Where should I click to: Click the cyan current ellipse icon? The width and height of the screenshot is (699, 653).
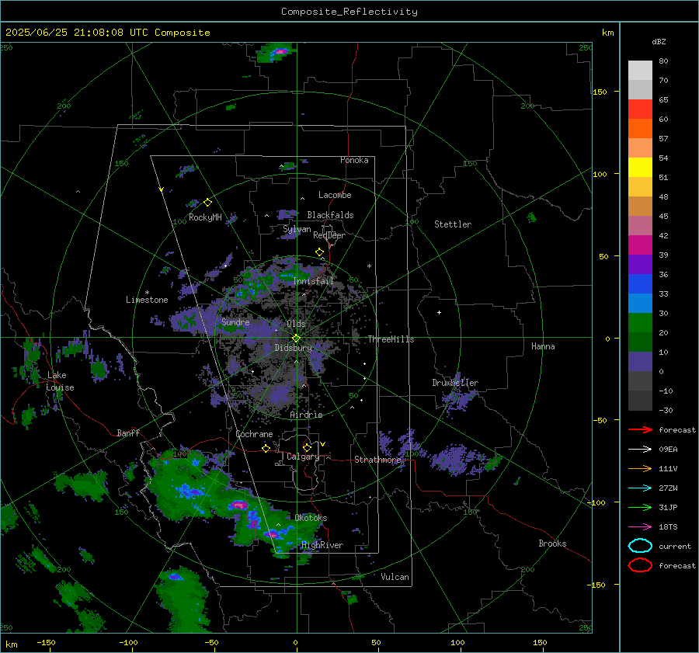pos(640,546)
